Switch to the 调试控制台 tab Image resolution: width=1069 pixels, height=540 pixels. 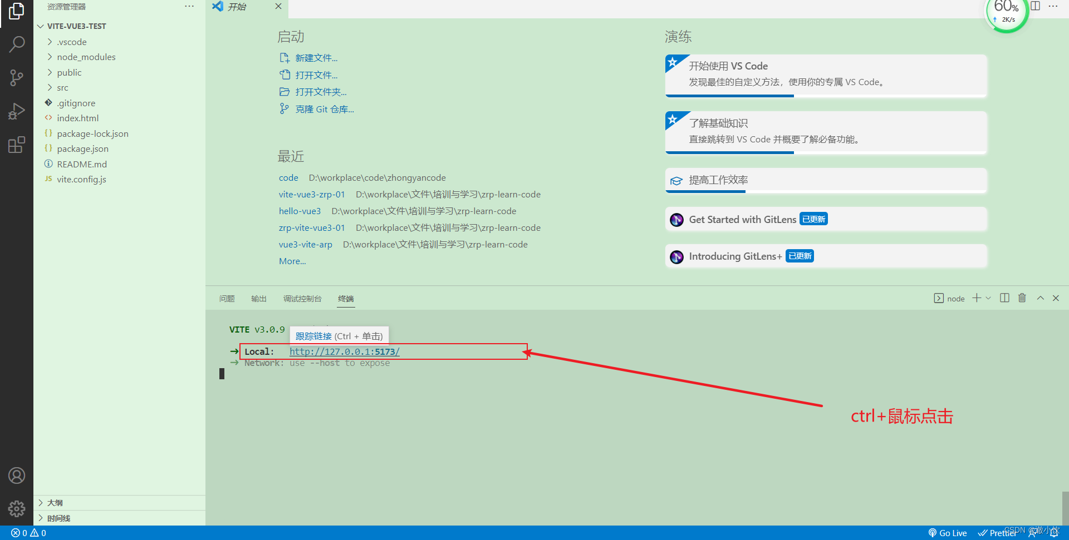coord(302,299)
